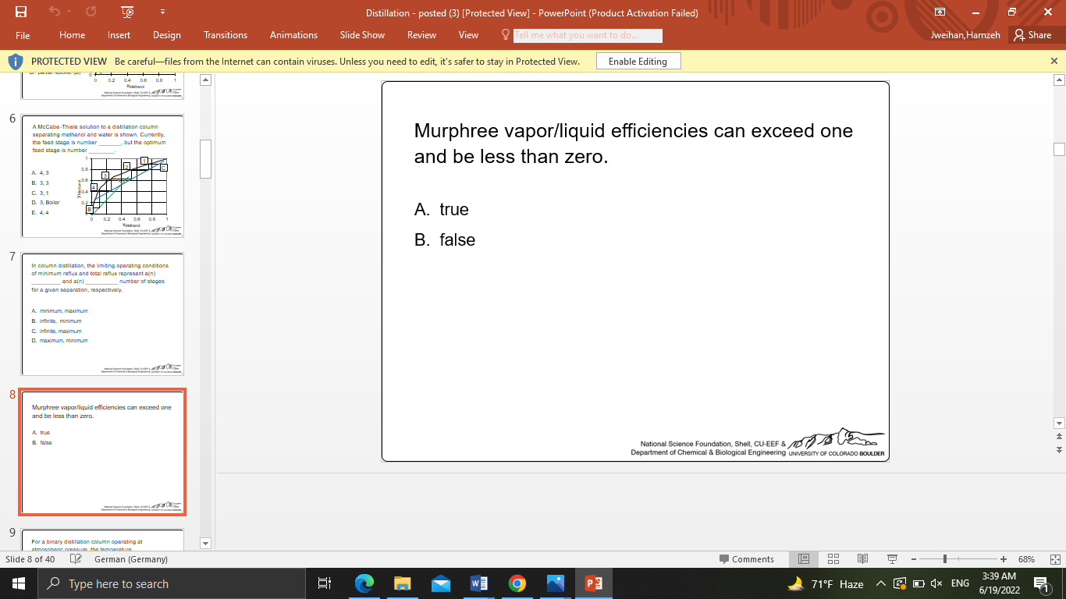
Task: Select the View tab
Action: [x=468, y=35]
